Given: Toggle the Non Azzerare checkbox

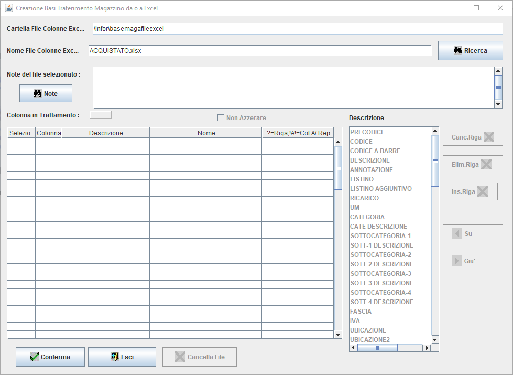Looking at the screenshot, I should [221, 118].
